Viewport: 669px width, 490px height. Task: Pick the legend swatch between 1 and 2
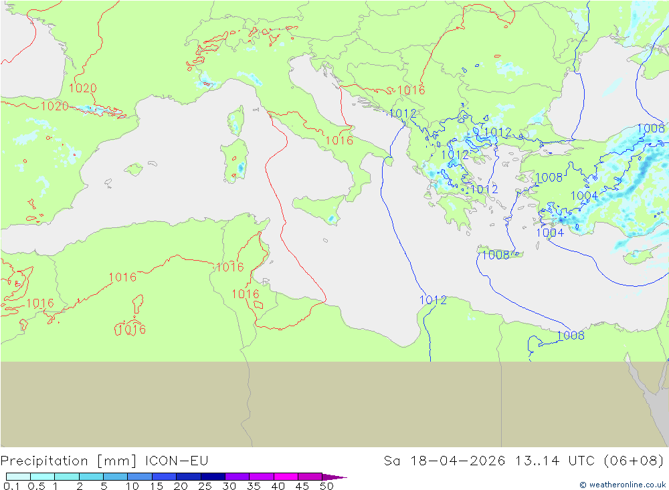pyautogui.click(x=67, y=477)
